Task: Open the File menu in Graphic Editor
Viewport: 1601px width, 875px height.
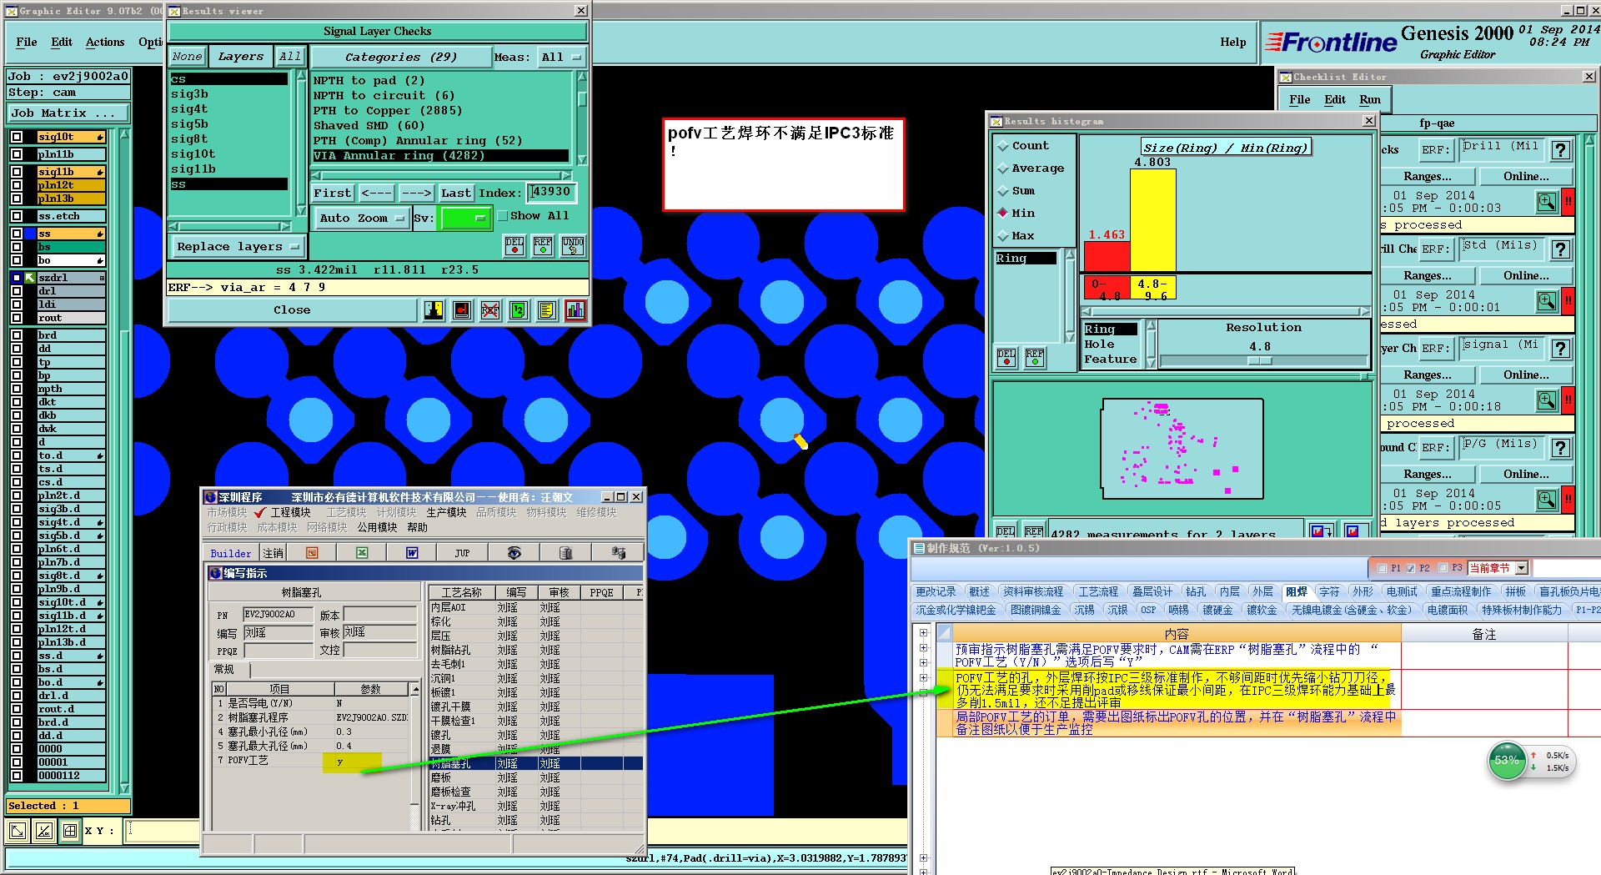Action: [27, 43]
